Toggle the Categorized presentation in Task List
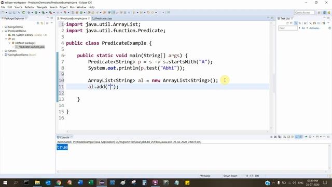Viewport: 332px width, 187px height. point(296,23)
